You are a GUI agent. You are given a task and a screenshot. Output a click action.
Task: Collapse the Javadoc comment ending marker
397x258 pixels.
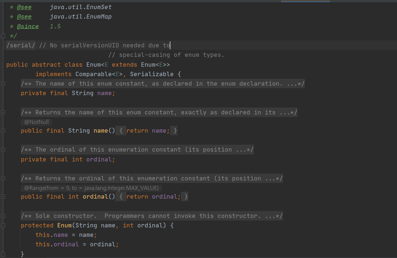3,36
